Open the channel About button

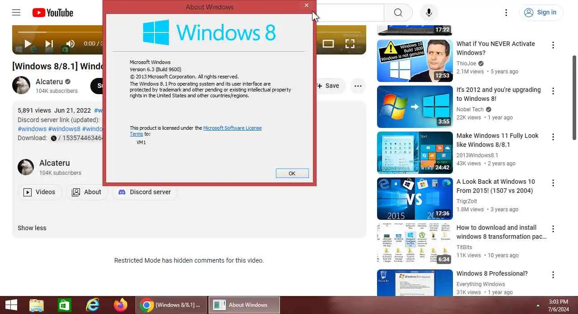tap(87, 192)
